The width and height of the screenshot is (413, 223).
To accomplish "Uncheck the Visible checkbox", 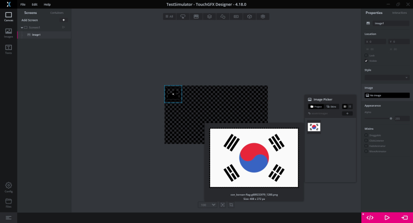I will pyautogui.click(x=367, y=60).
